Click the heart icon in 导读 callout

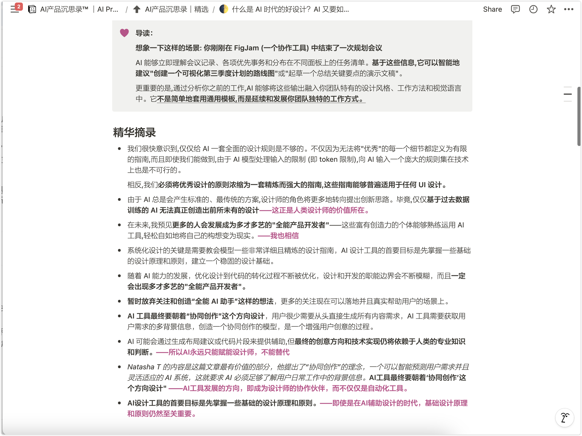point(124,33)
